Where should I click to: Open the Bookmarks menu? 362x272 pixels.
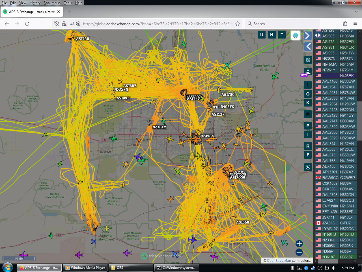pyautogui.click(x=52, y=3)
